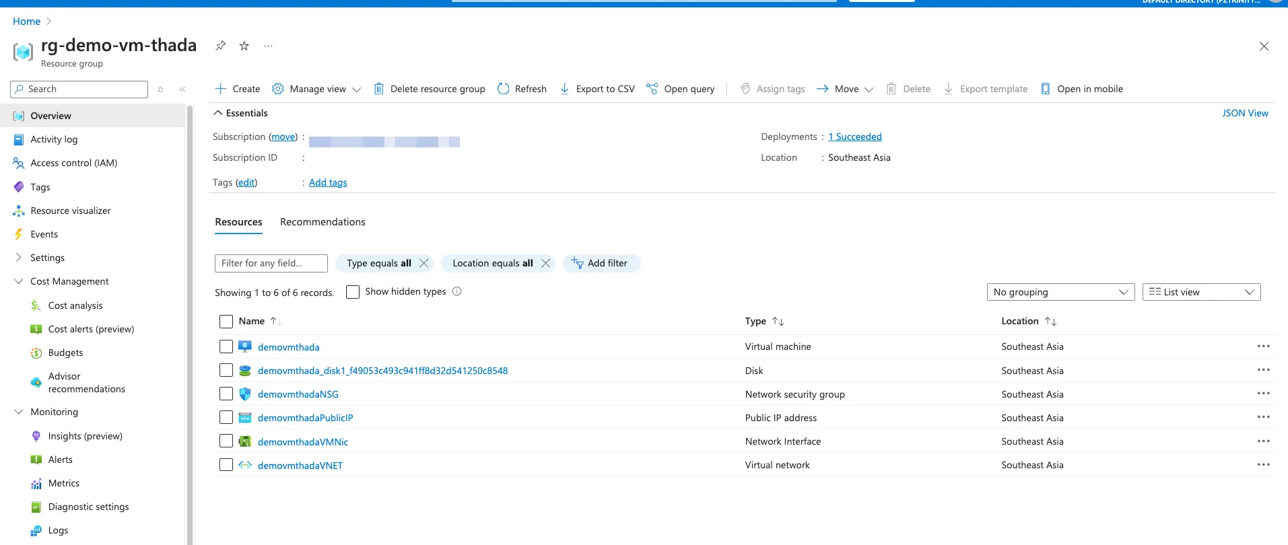Viewport: 1288px width, 545px height.
Task: Check the box for demovmthadaPublicIP
Action: click(x=226, y=417)
